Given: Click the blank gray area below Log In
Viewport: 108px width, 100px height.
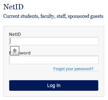Looking at the screenshot, I should point(54,94).
